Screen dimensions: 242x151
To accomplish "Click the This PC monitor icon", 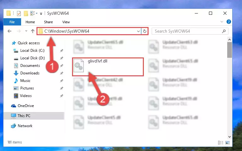I will pyautogui.click(x=14, y=116).
